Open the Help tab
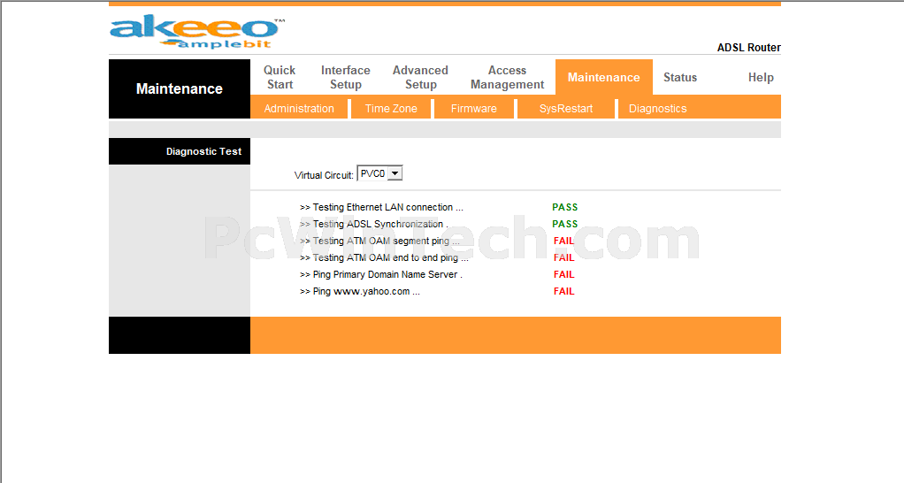 click(761, 77)
